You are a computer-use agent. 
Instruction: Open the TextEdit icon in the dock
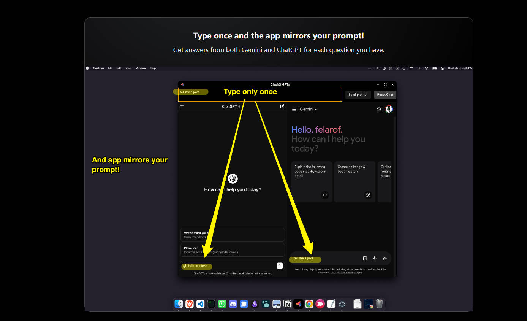331,304
